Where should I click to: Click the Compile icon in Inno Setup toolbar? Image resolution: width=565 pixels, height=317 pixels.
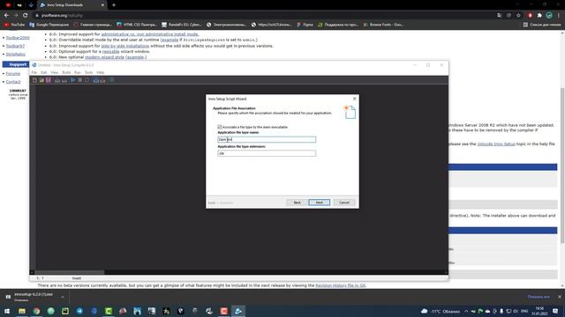tap(57, 80)
